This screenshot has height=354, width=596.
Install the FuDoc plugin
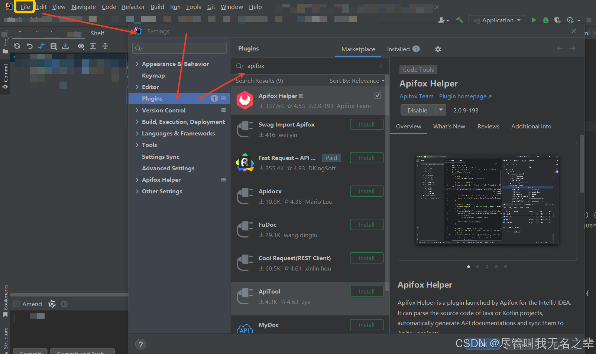pyautogui.click(x=367, y=225)
